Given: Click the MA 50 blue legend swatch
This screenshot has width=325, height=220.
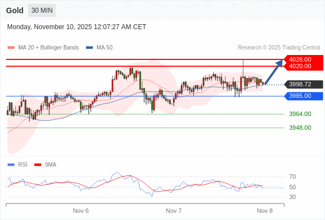Looking at the screenshot, I should pyautogui.click(x=89, y=48).
